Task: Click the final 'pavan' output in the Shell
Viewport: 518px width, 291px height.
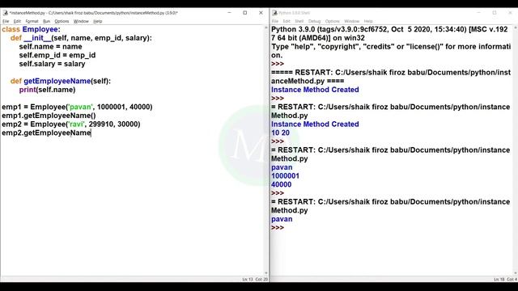Action: pos(282,219)
